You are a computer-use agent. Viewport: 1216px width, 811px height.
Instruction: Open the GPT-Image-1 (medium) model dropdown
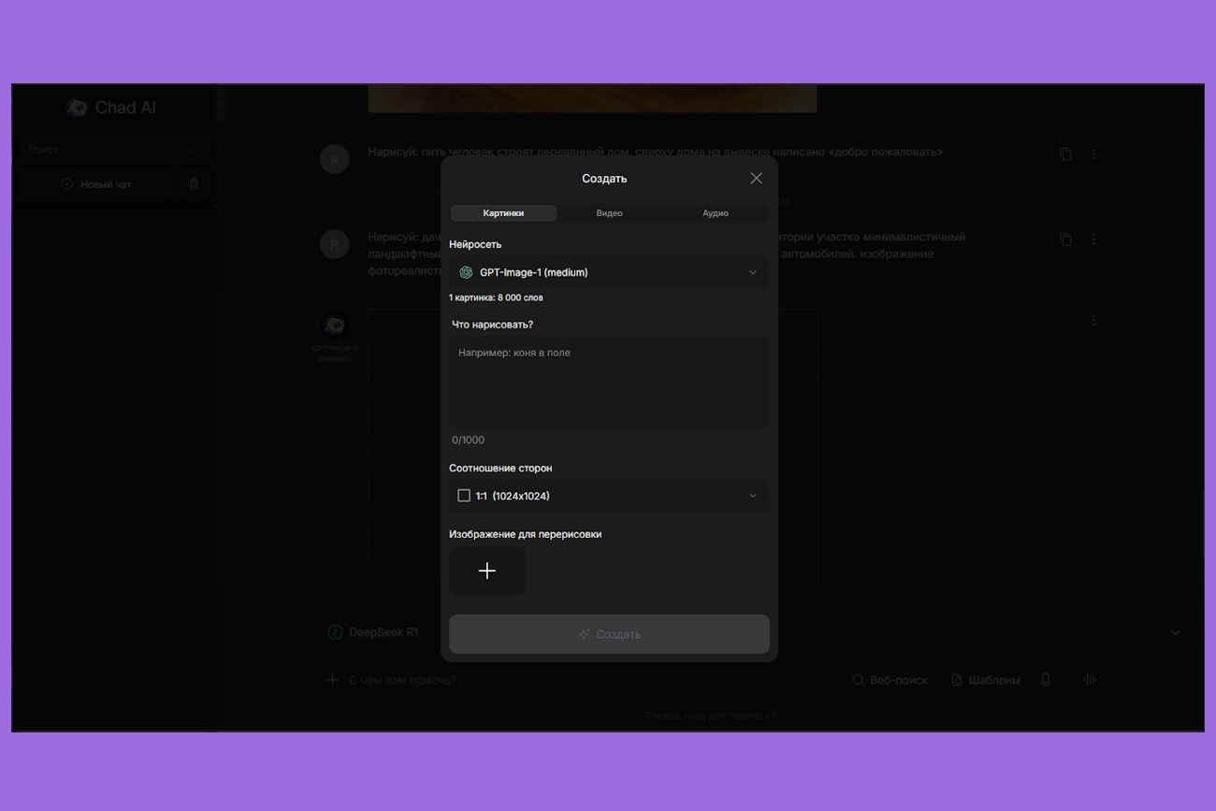click(609, 272)
